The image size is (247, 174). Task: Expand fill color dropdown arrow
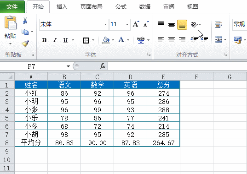coord(113,40)
